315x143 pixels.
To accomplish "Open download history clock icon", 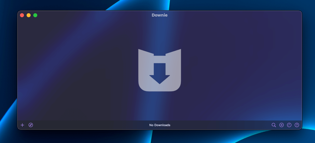I will coord(289,125).
